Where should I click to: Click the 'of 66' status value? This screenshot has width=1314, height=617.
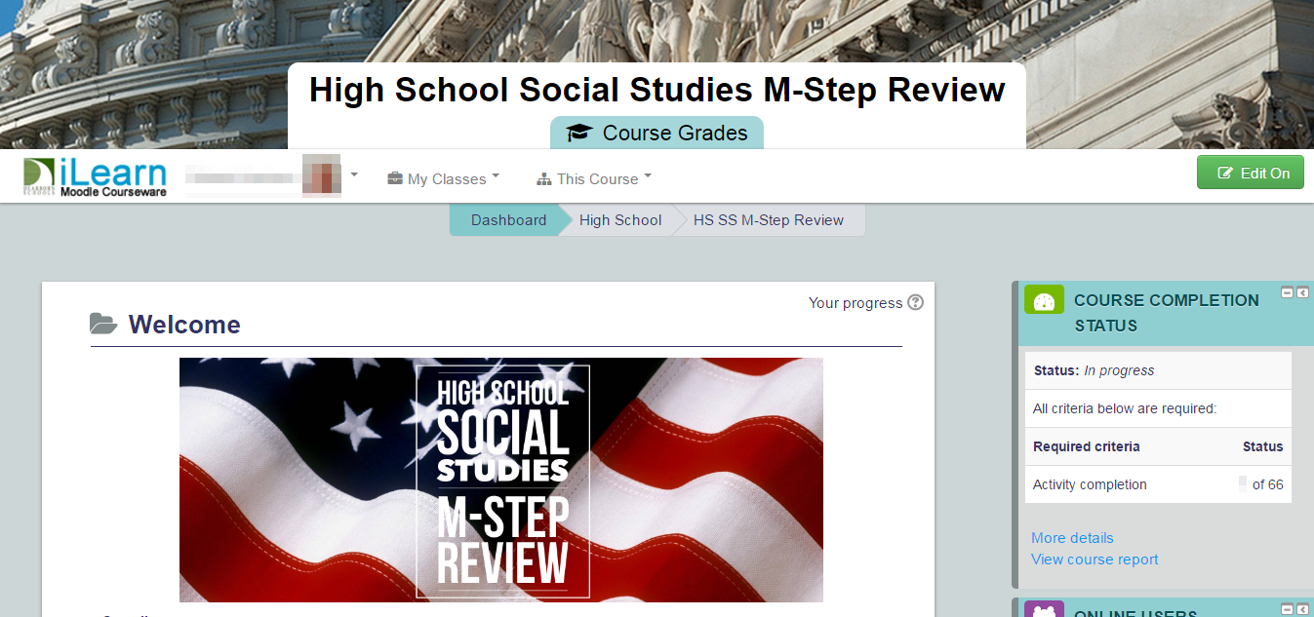click(1267, 484)
